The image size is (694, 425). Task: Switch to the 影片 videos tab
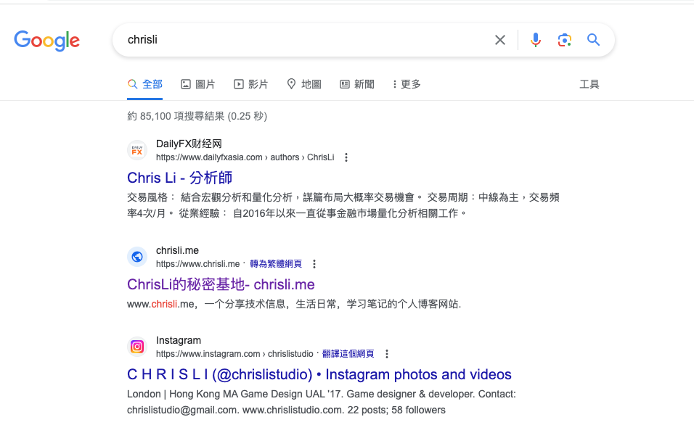[250, 84]
